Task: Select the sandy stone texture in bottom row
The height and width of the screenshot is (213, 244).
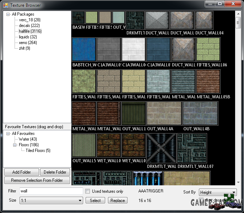Action: point(187,178)
